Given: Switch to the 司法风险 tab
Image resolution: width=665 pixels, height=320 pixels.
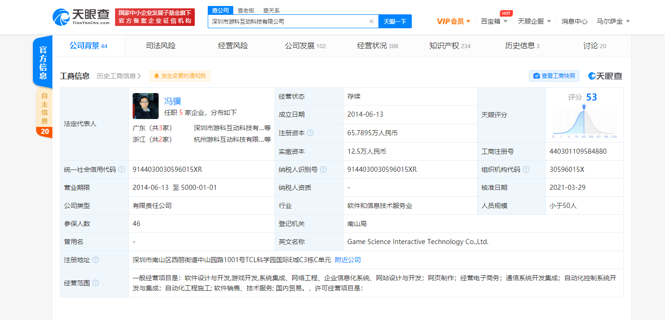Looking at the screenshot, I should point(160,45).
